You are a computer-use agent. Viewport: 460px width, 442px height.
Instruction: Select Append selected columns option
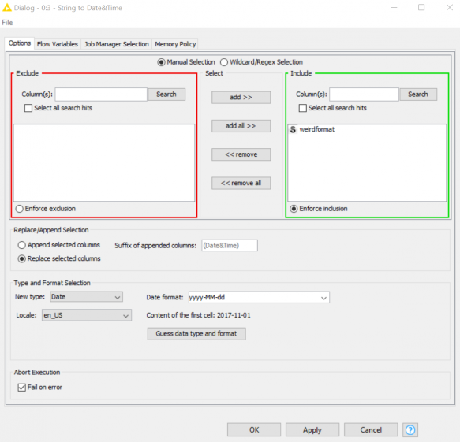(22, 245)
